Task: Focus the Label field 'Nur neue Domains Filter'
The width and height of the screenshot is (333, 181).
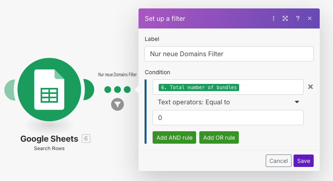Action: 229,54
